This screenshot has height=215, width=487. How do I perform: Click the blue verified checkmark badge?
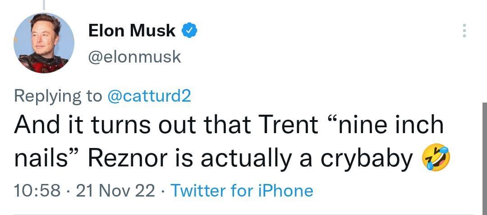point(188,31)
